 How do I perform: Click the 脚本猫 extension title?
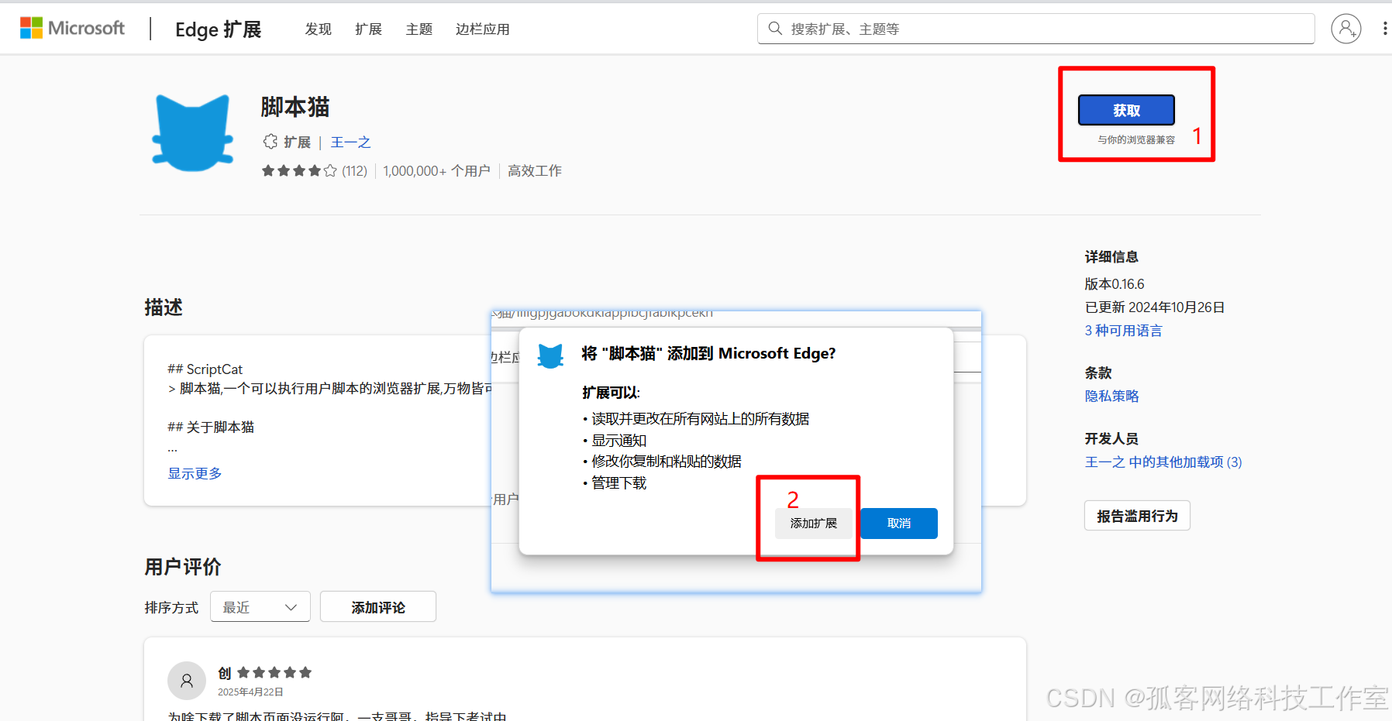pyautogui.click(x=295, y=107)
